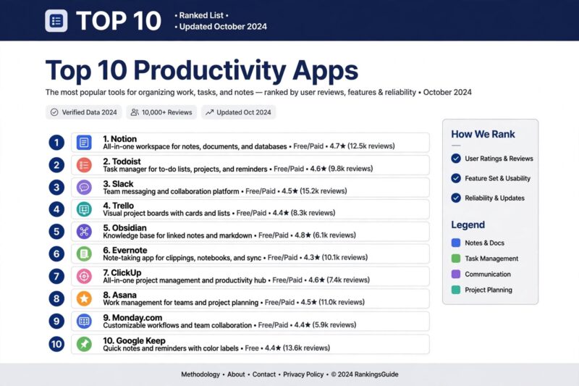Click the purple Communication legend swatch
The width and height of the screenshot is (579, 386).
(456, 274)
